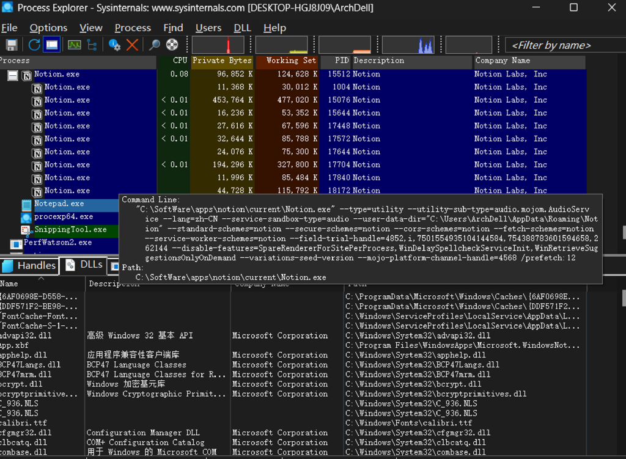Select the SnippingTool.exe process

pyautogui.click(x=70, y=230)
